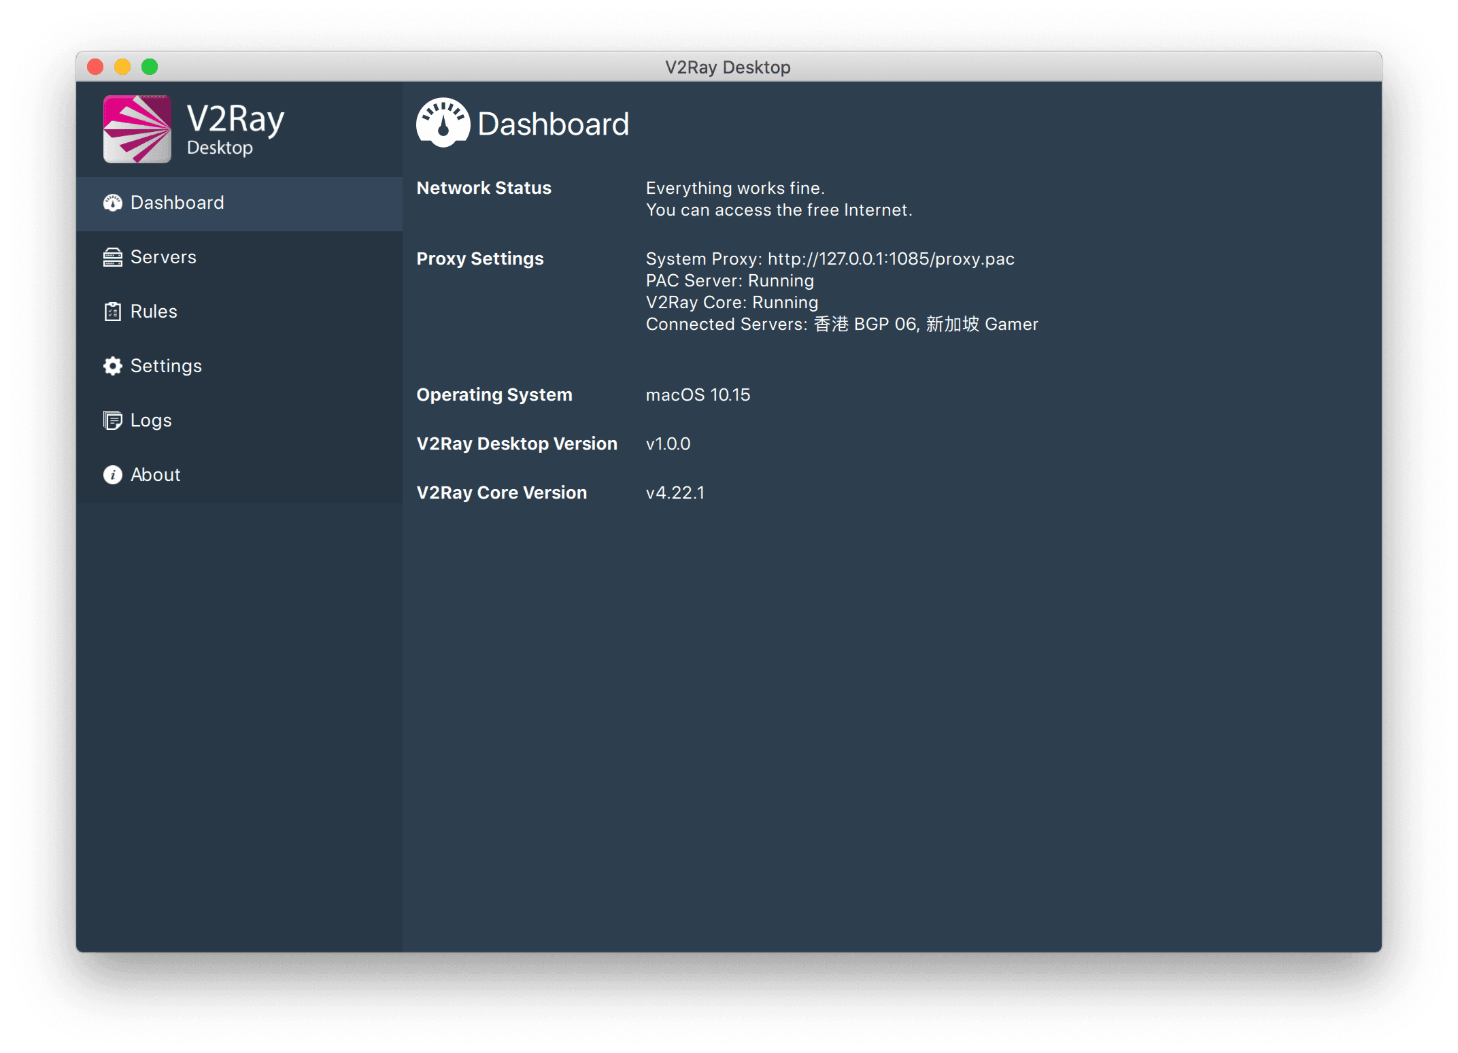The image size is (1458, 1053).
Task: Click the System Proxy PAC URL line
Action: (x=830, y=259)
